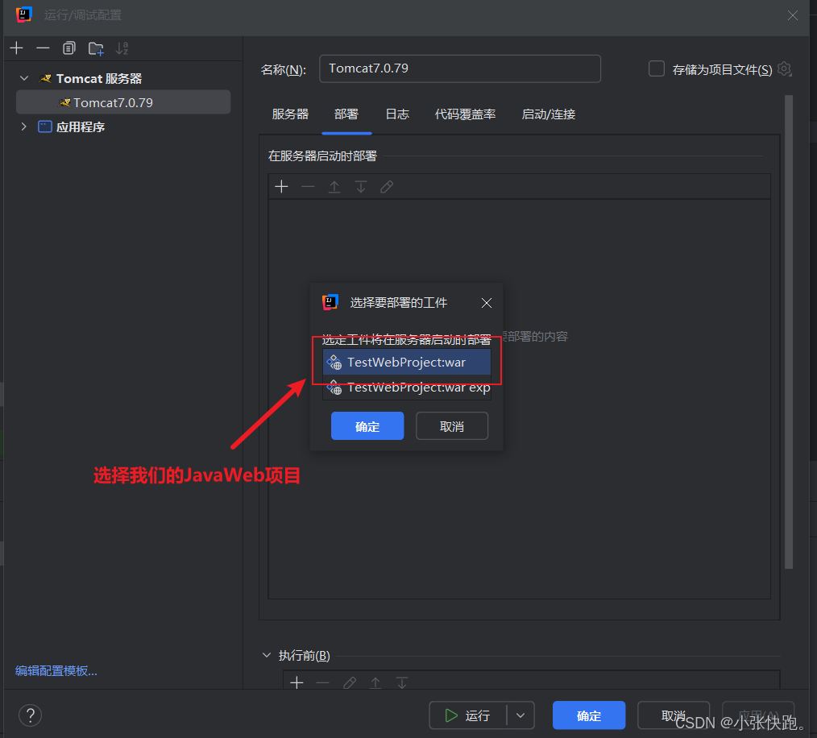This screenshot has width=817, height=738.
Task: Open project file storage settings gear
Action: click(x=784, y=68)
